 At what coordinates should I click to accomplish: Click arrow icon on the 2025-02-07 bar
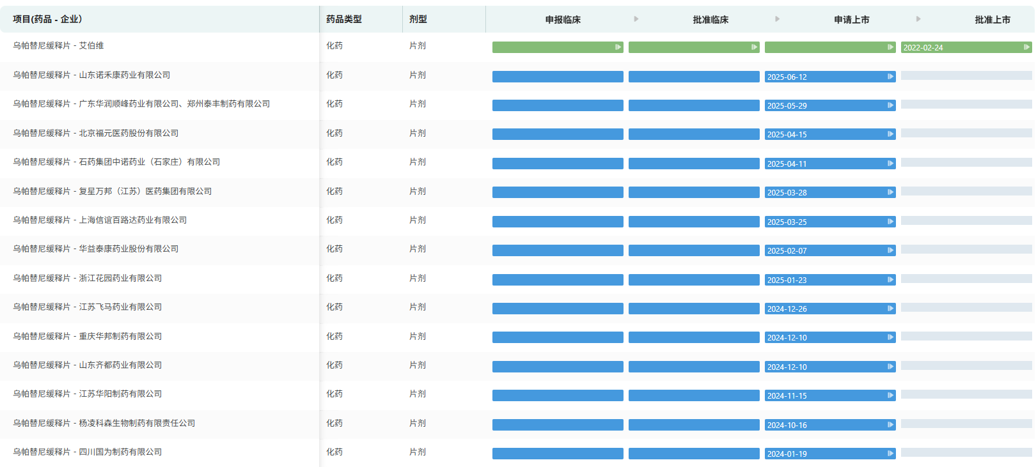(x=890, y=250)
